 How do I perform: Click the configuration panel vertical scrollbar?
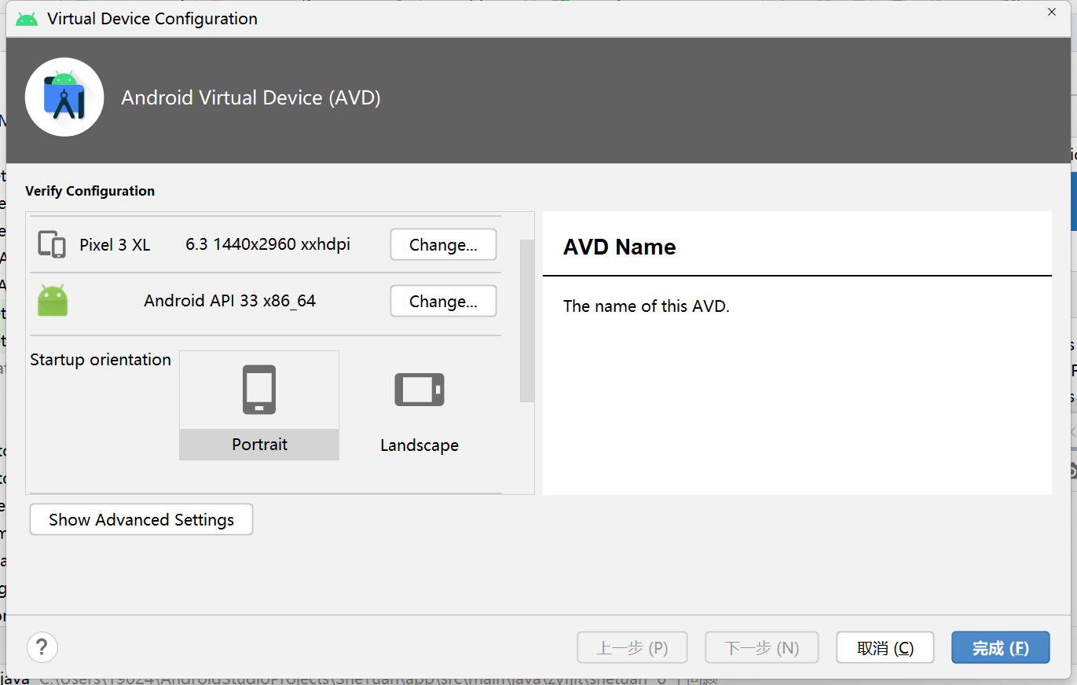pyautogui.click(x=527, y=321)
